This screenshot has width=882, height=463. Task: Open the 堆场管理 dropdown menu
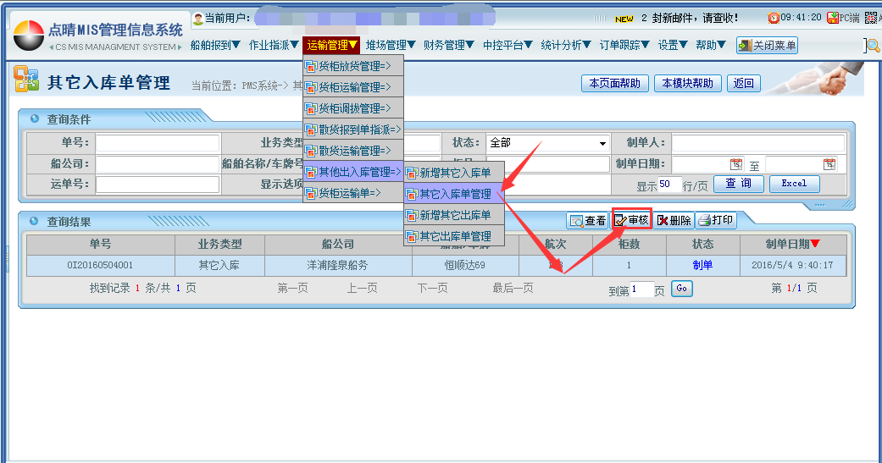pyautogui.click(x=391, y=46)
